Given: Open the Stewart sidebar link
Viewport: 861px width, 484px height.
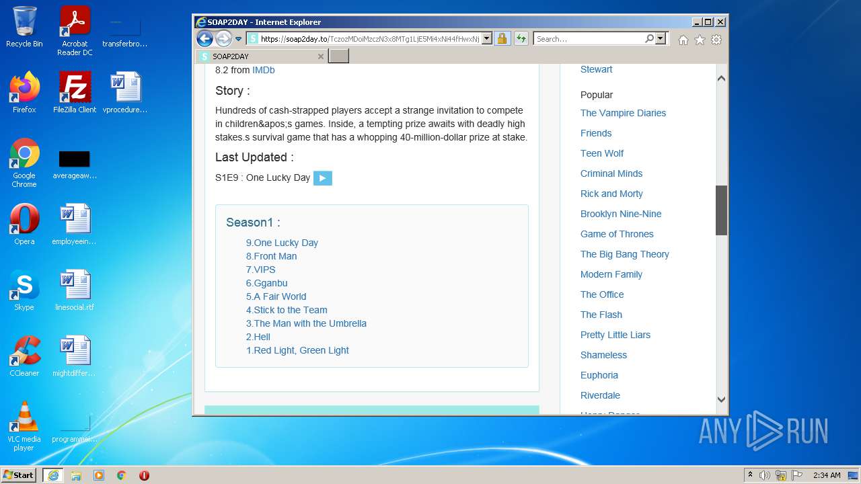Looking at the screenshot, I should (597, 69).
